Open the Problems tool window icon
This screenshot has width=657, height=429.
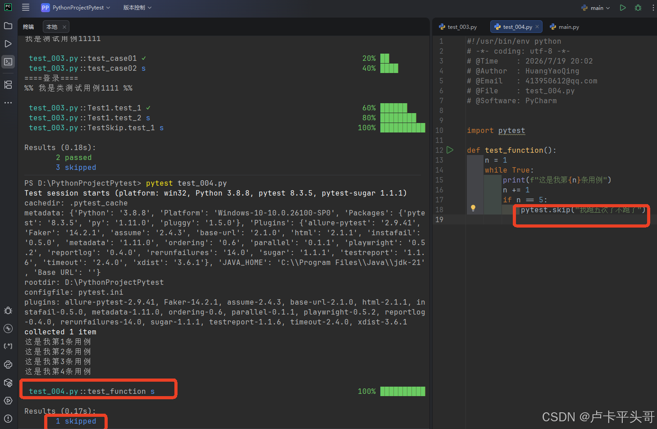[8, 419]
